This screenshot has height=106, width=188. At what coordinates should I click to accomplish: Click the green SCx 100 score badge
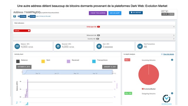pyautogui.click(x=128, y=93)
